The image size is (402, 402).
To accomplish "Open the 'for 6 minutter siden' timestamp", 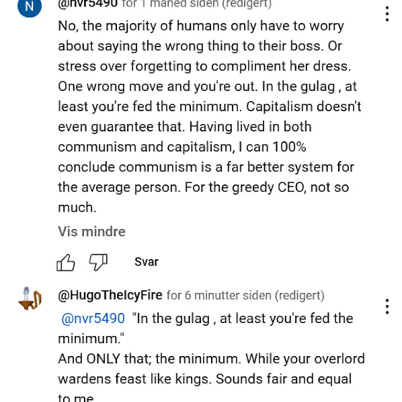I will tap(219, 295).
